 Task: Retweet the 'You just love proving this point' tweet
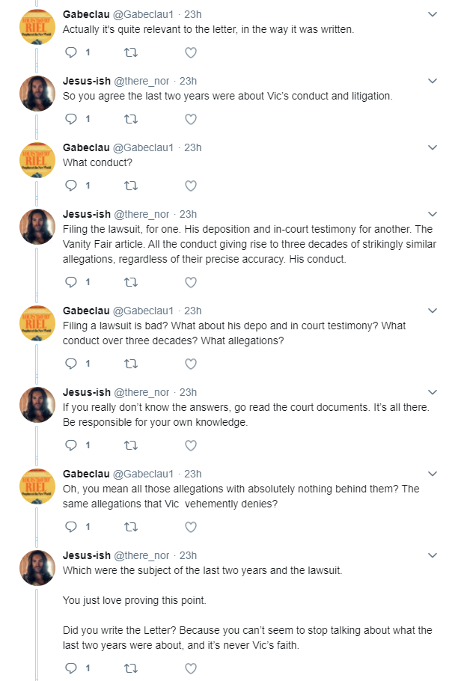pyautogui.click(x=131, y=668)
